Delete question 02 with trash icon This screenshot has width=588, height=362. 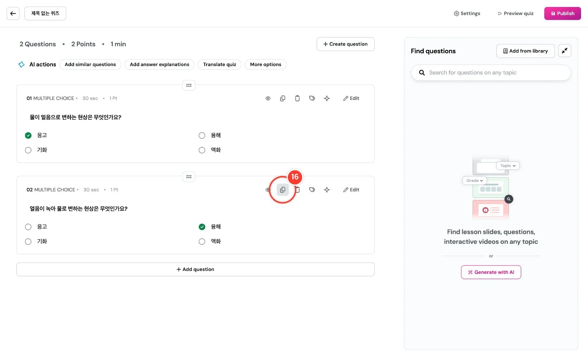tap(298, 190)
